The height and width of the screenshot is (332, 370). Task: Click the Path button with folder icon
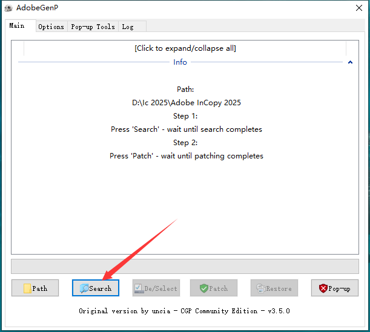point(35,288)
